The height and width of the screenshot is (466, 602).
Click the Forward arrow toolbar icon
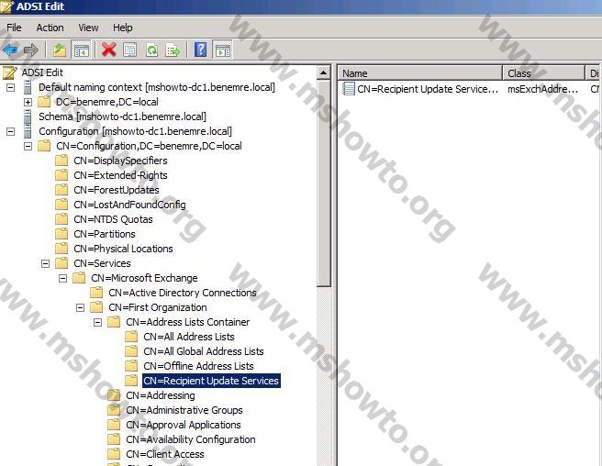(x=30, y=50)
